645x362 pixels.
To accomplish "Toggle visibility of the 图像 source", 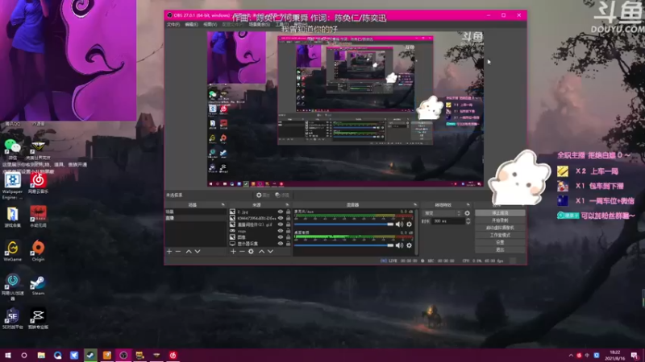I will [281, 237].
